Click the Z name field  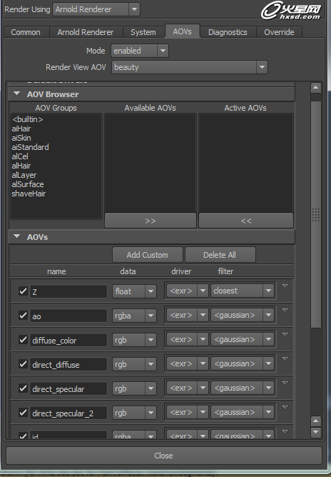tap(68, 291)
